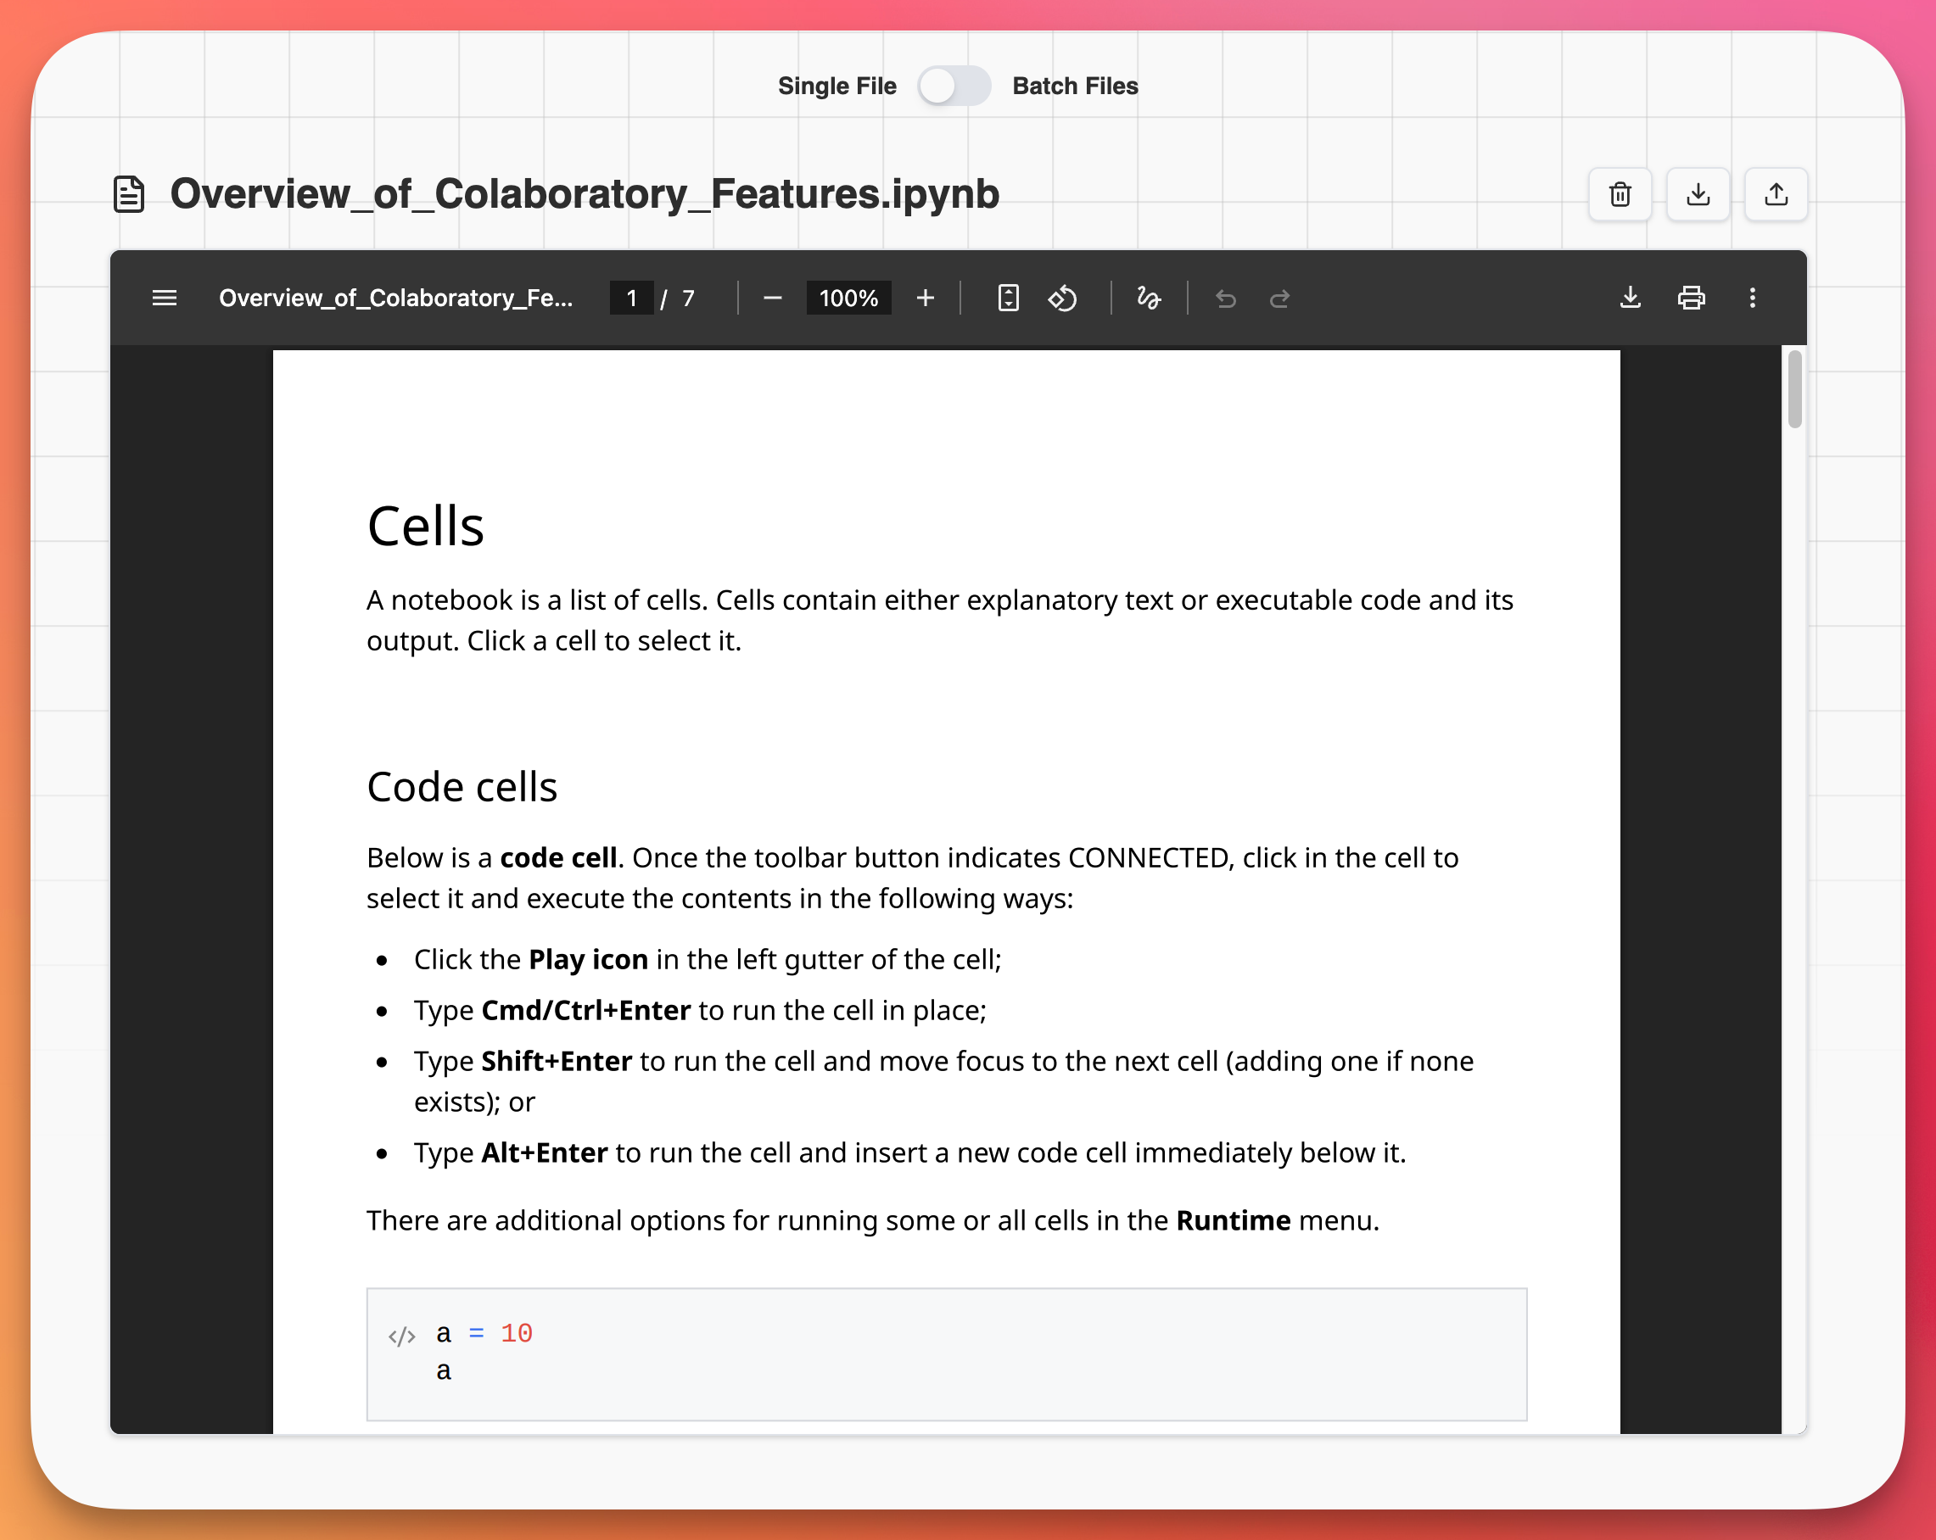Click the fit-to-page icon
Image resolution: width=1936 pixels, height=1540 pixels.
1009,298
